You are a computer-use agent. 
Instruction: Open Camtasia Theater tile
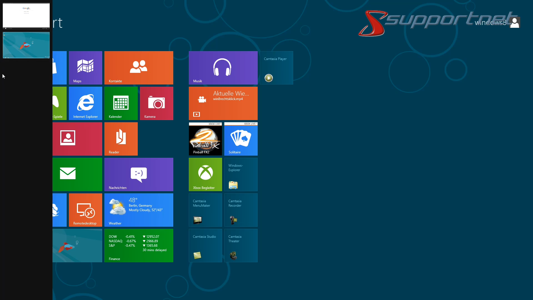241,246
